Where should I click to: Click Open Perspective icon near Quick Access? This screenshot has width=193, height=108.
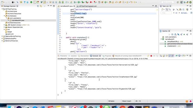click(178, 2)
